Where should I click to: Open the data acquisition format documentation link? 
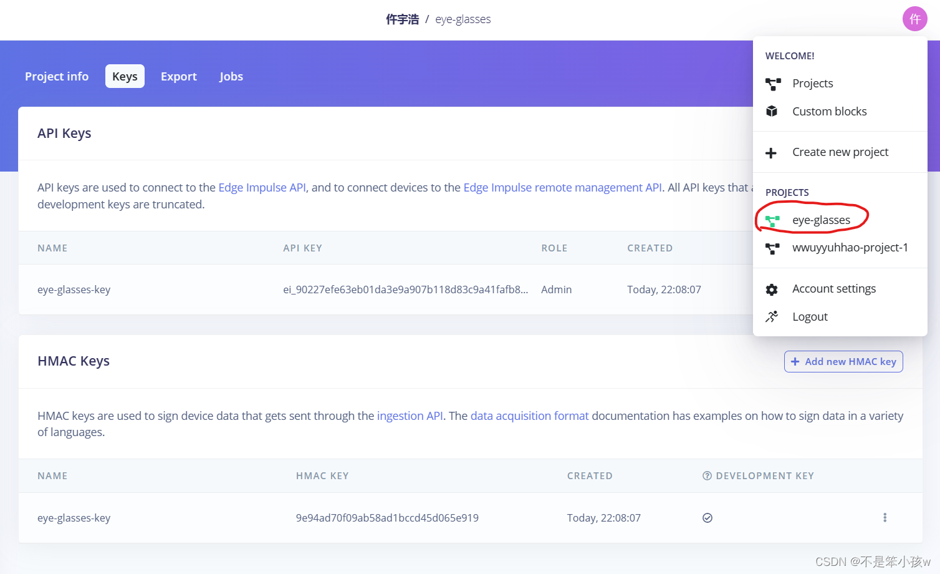[529, 416]
